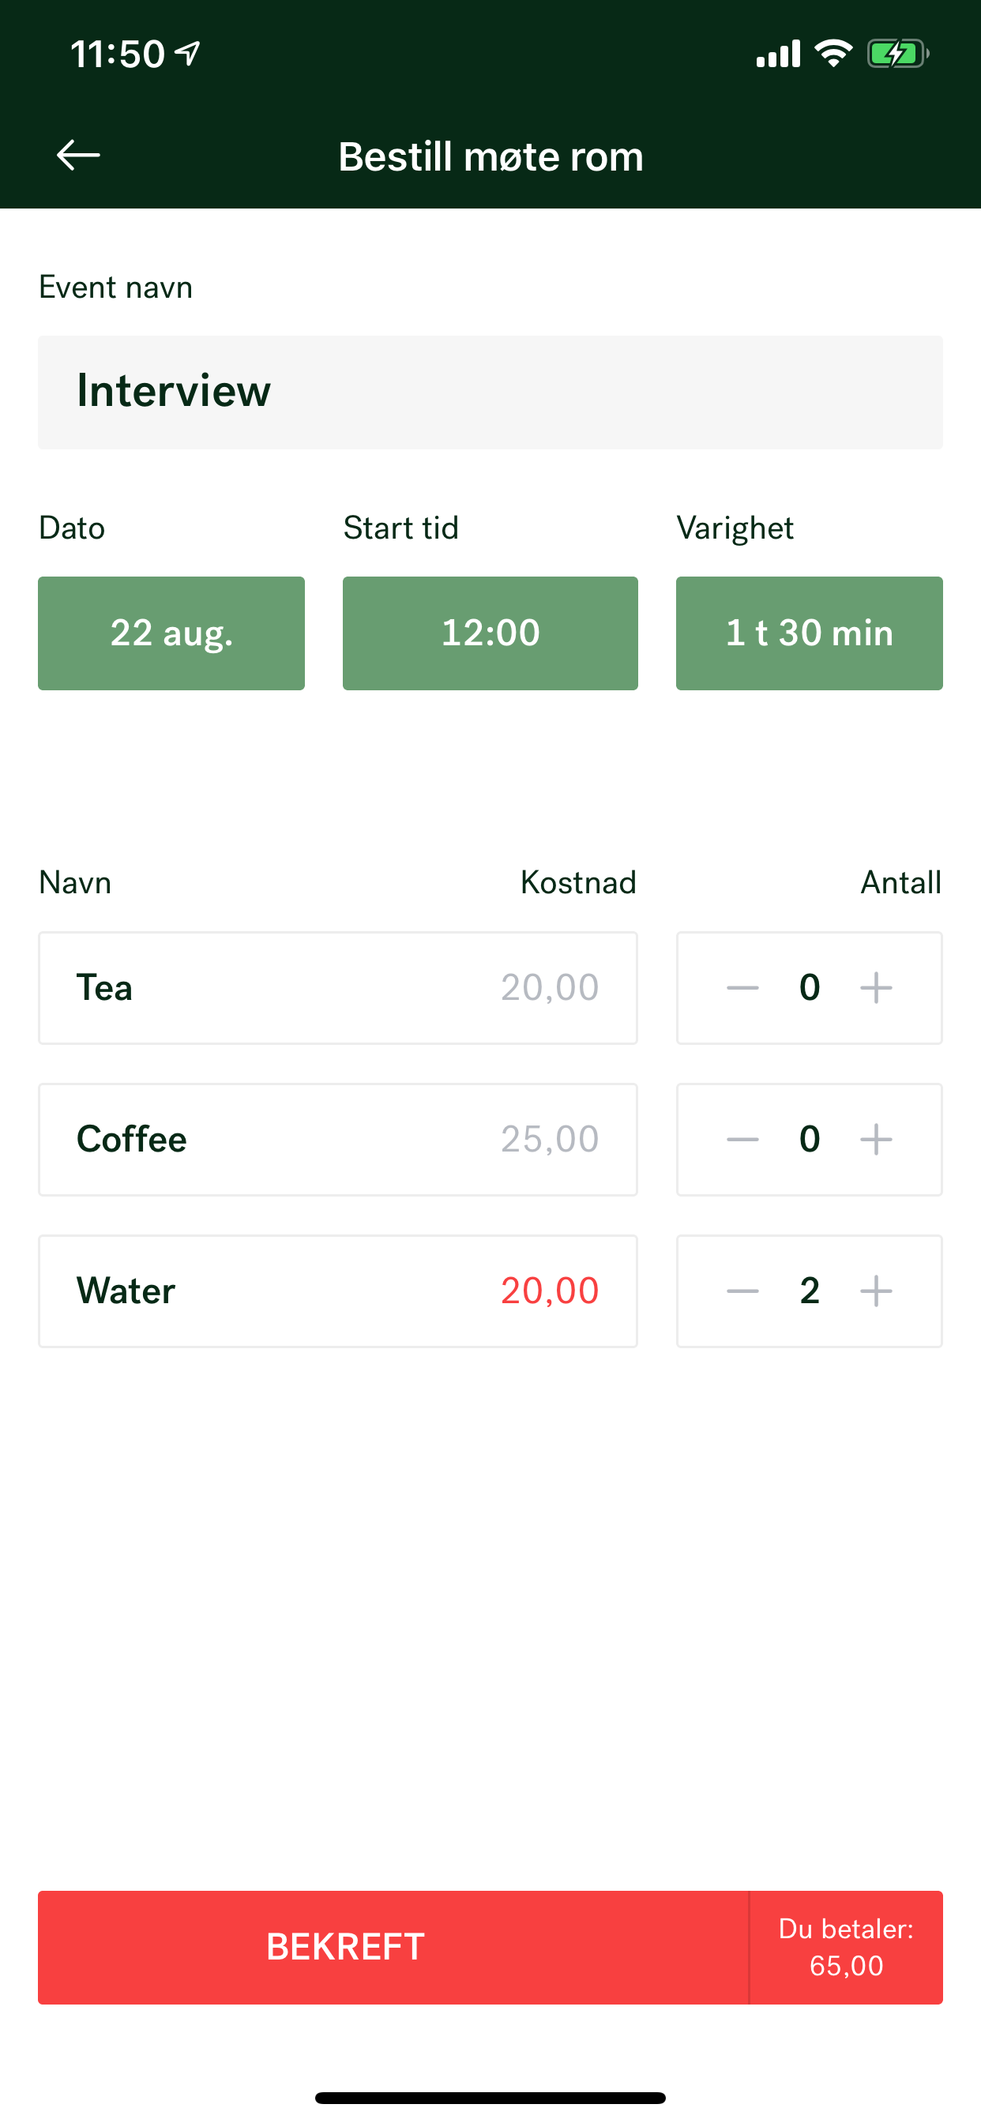The width and height of the screenshot is (981, 2123).
Task: Edit the Event navn field containing Interview
Action: (490, 393)
